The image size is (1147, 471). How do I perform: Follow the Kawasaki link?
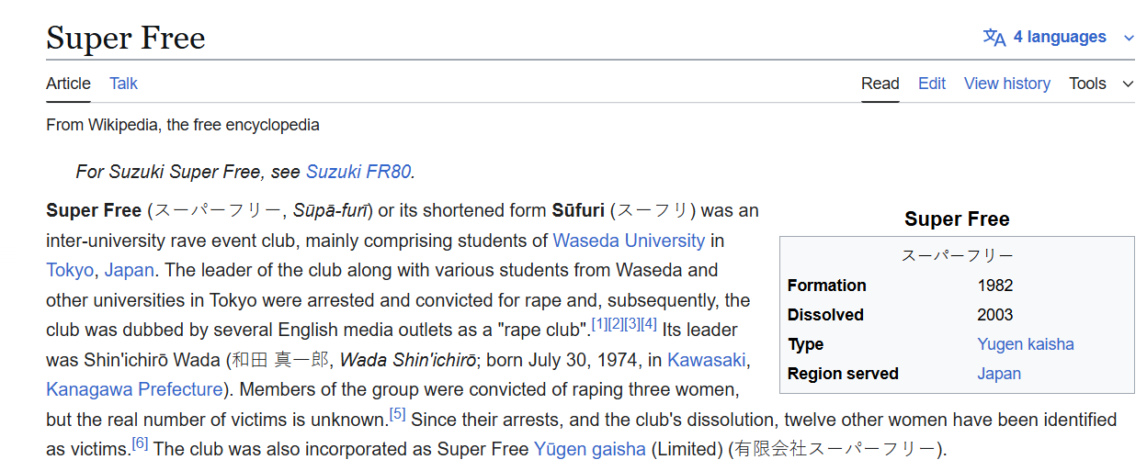click(706, 360)
